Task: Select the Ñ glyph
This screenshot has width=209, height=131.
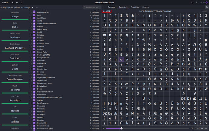Action: 149,49
